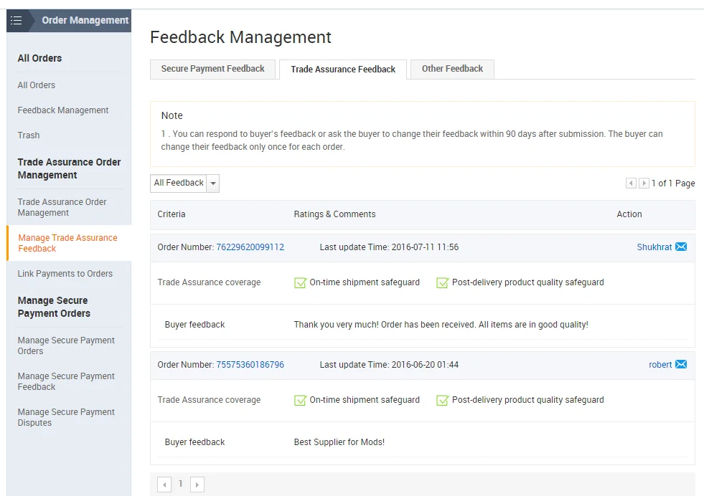Click the Order Management hamburger menu icon

(17, 21)
